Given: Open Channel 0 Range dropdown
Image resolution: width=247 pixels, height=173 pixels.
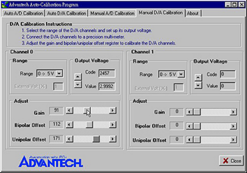Looking at the screenshot, I should click(x=59, y=74).
